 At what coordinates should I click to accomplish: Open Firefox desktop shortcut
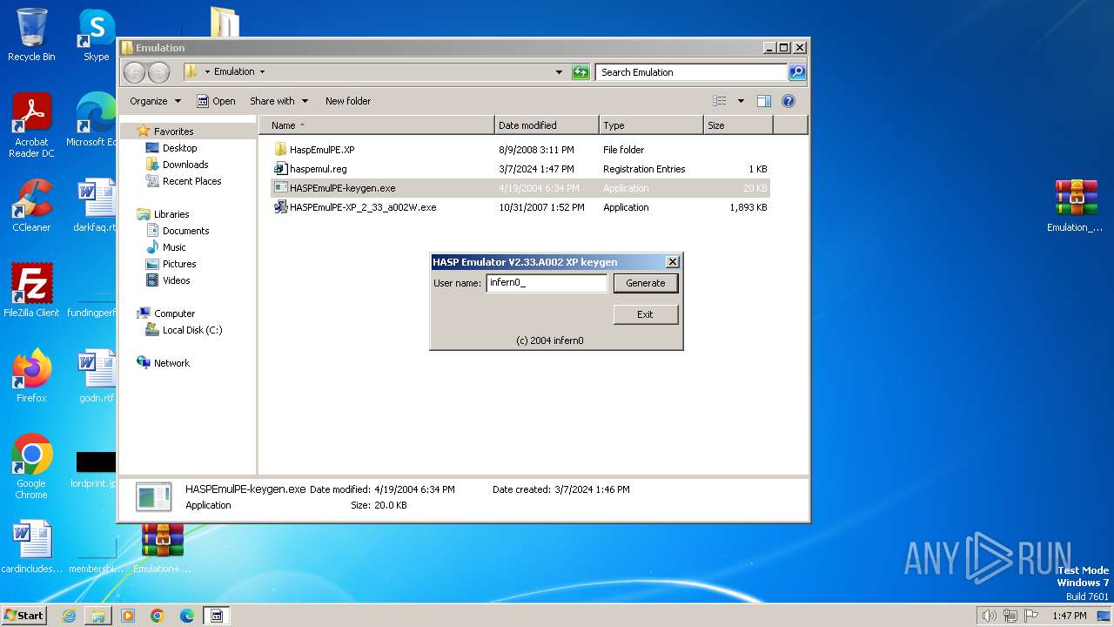pyautogui.click(x=31, y=375)
